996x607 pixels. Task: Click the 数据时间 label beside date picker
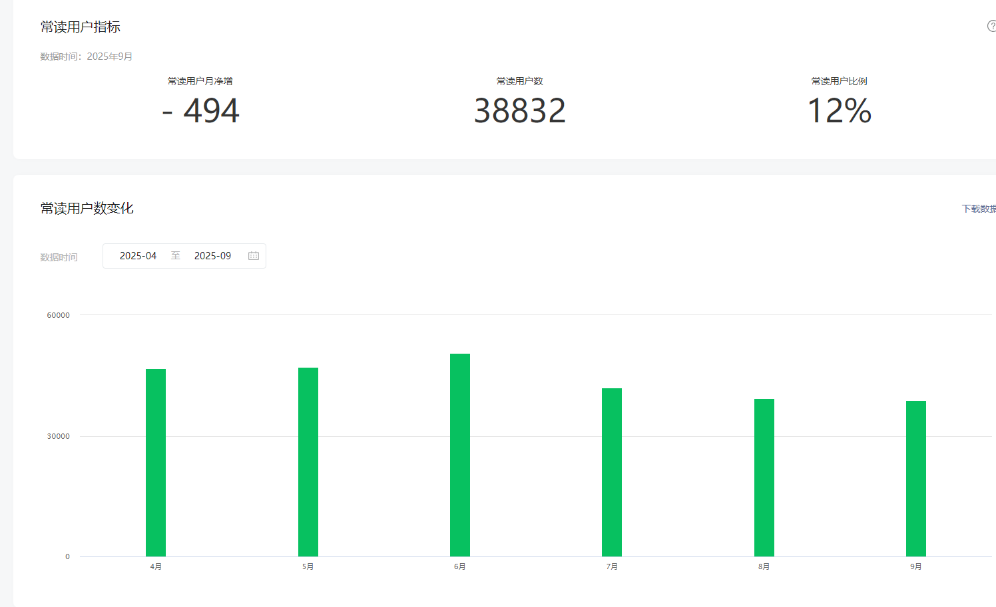tap(59, 257)
